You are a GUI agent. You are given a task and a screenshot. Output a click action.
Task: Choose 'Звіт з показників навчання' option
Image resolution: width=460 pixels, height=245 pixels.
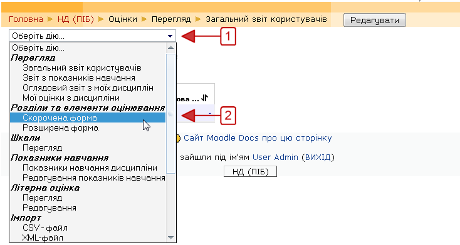tap(88, 78)
